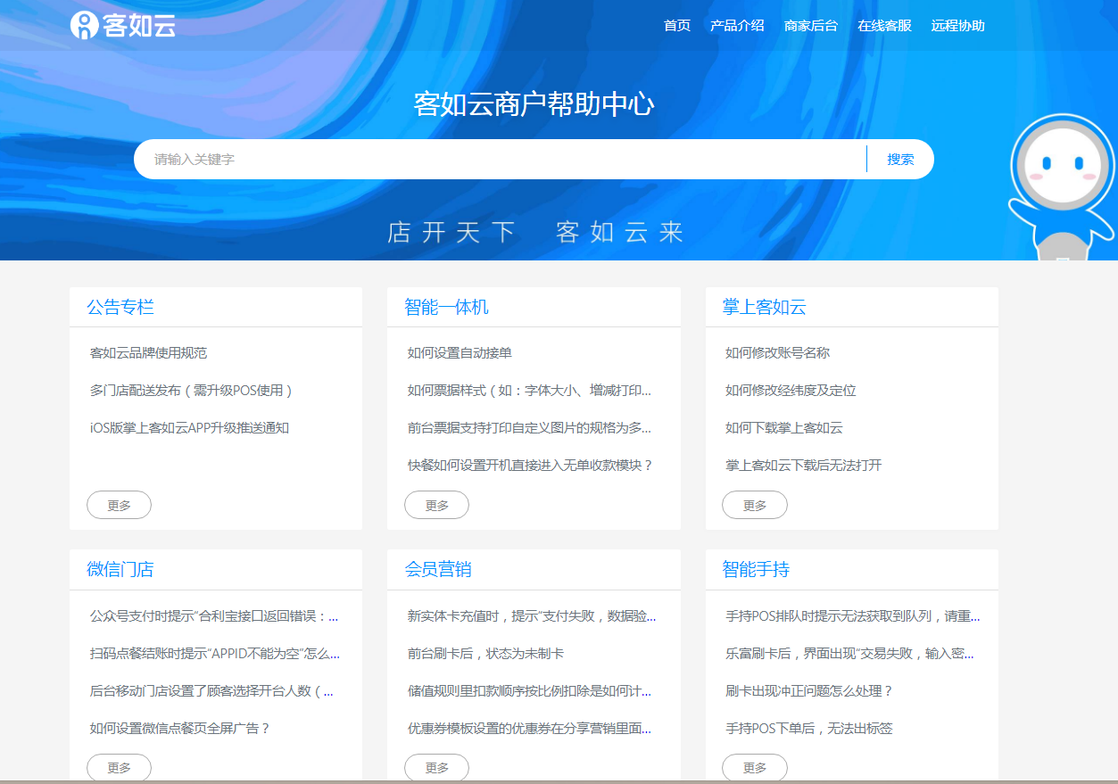Click the 搜索 button

pos(900,159)
